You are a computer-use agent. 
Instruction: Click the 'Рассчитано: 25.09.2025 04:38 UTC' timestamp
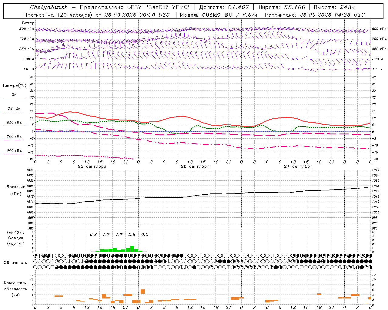click(315, 15)
